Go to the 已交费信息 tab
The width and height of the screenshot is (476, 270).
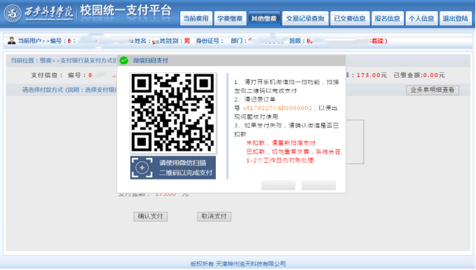350,18
